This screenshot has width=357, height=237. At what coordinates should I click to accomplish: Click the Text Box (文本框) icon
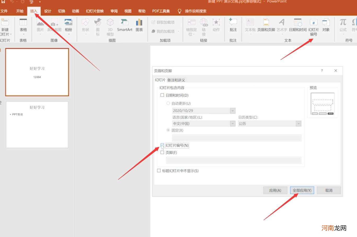tap(250, 22)
